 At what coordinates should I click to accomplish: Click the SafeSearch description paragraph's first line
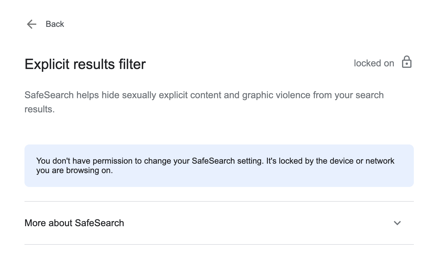coord(204,95)
